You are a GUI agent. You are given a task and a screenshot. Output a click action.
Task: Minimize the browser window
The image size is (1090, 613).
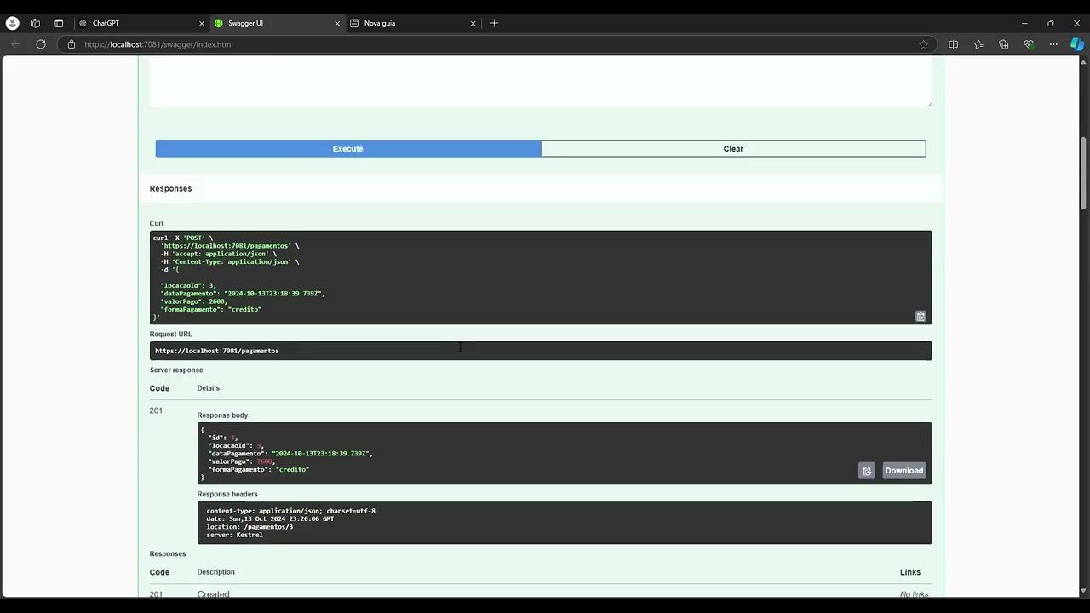tap(1024, 23)
